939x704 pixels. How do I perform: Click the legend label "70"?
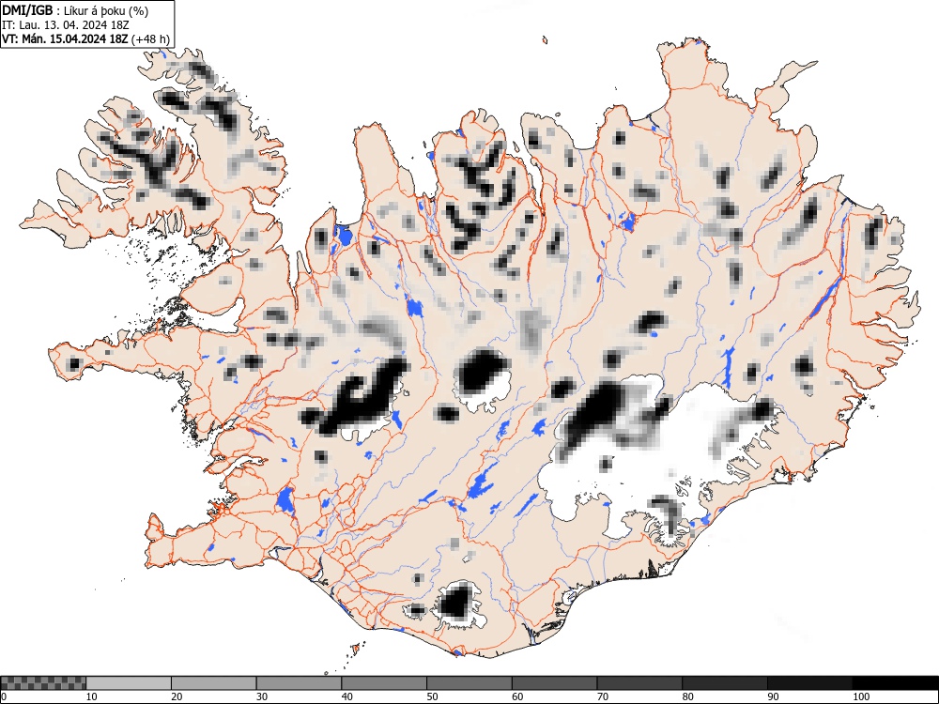coord(603,696)
